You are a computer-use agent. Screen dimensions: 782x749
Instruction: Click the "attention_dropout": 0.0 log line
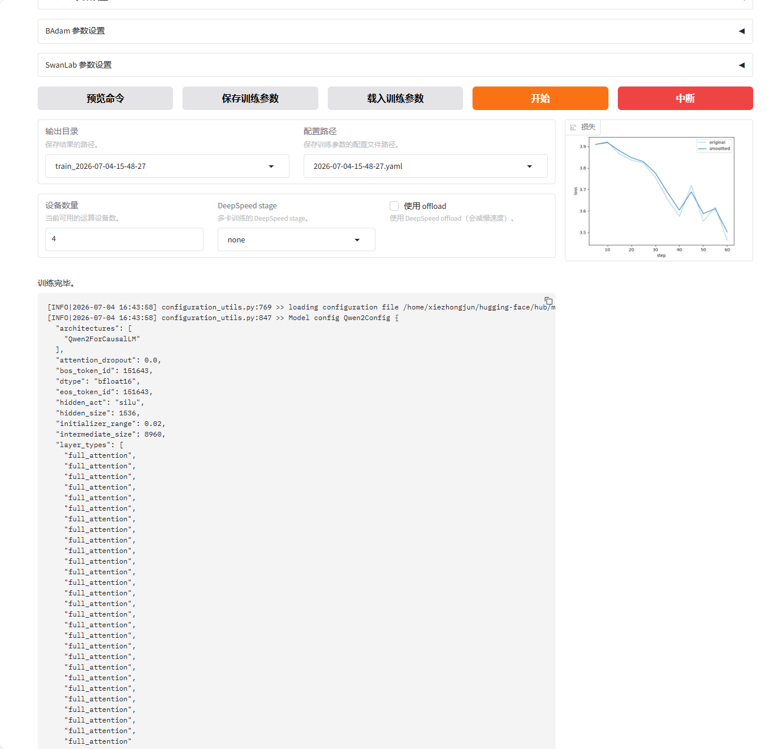[x=108, y=360]
